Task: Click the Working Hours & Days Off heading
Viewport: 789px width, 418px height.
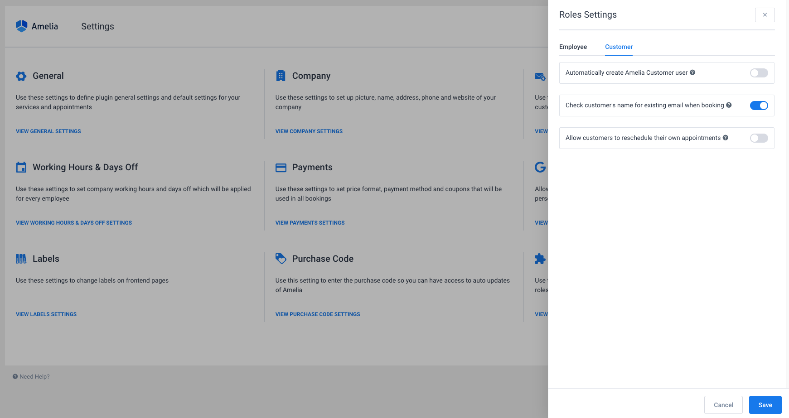Action: [x=85, y=167]
